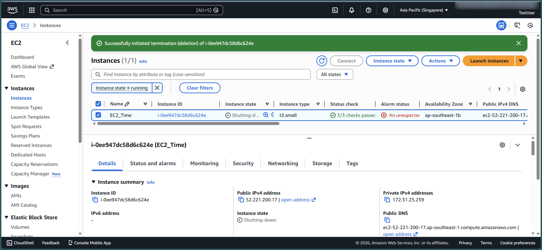
Task: Open the All states dropdown
Action: (335, 74)
